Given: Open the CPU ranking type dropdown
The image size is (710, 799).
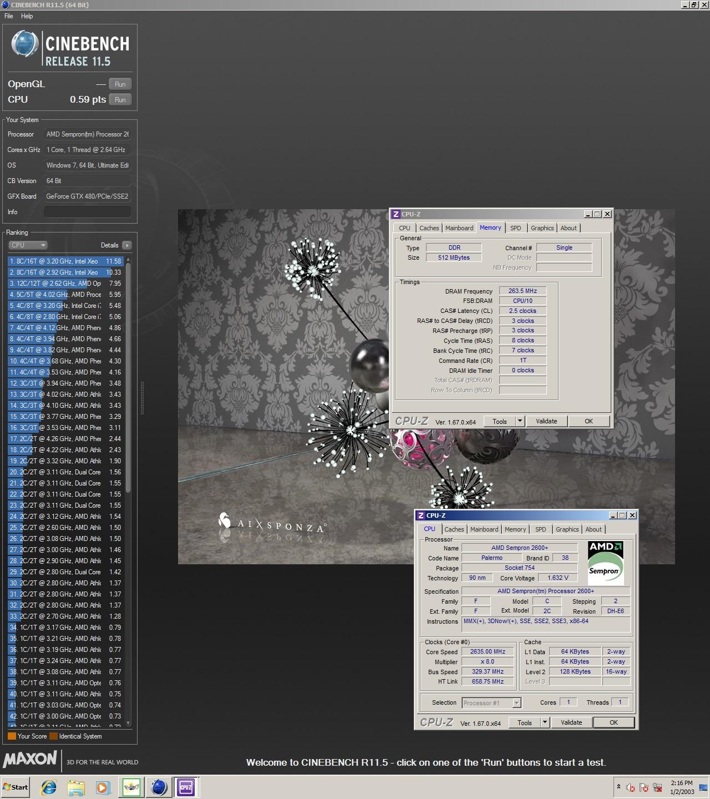Looking at the screenshot, I should pos(28,245).
